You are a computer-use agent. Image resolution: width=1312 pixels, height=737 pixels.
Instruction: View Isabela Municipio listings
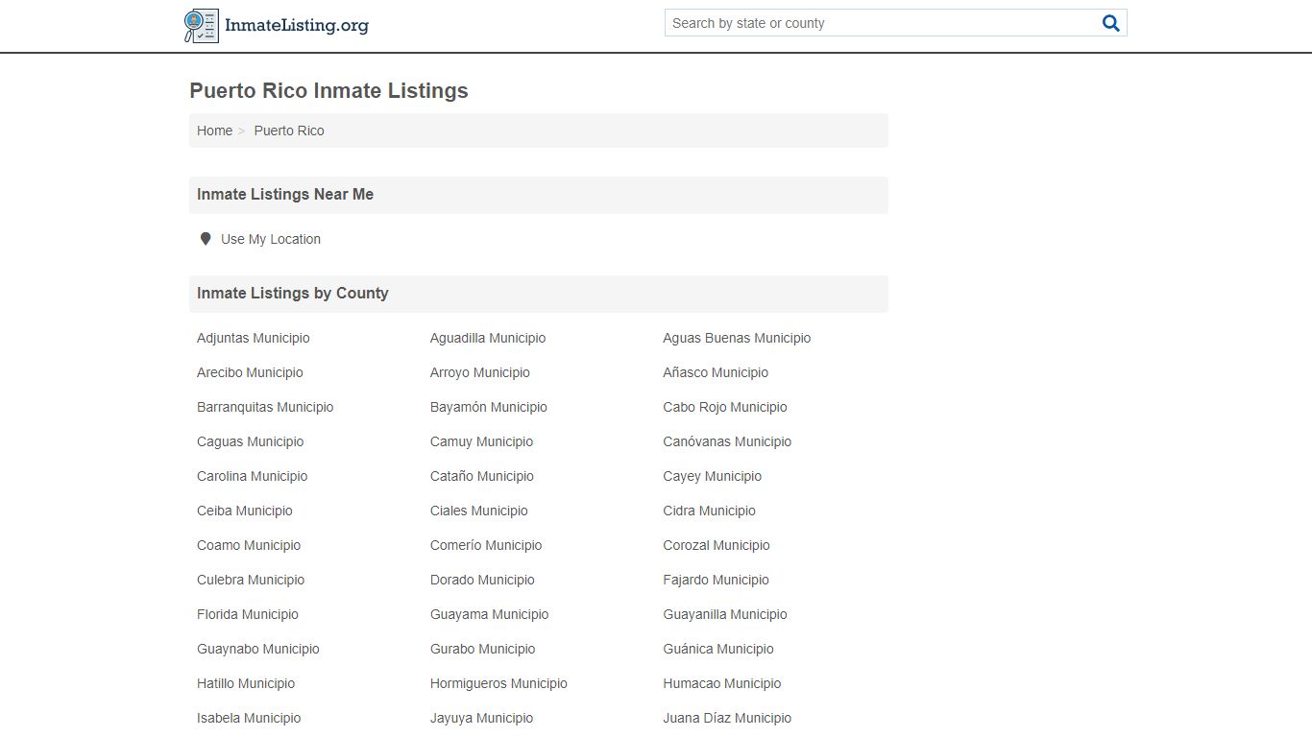249,718
